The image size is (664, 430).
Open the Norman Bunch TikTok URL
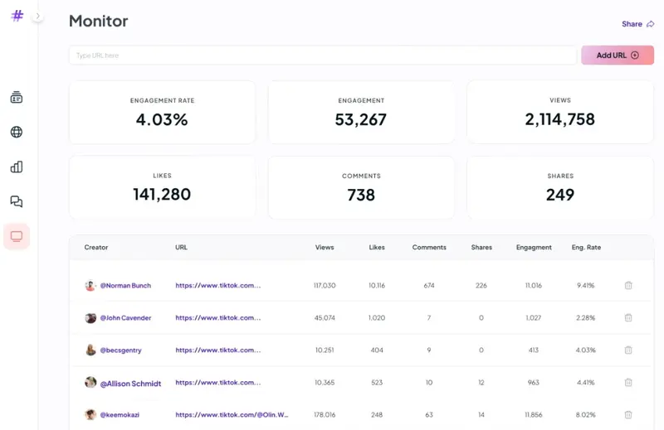(x=218, y=286)
